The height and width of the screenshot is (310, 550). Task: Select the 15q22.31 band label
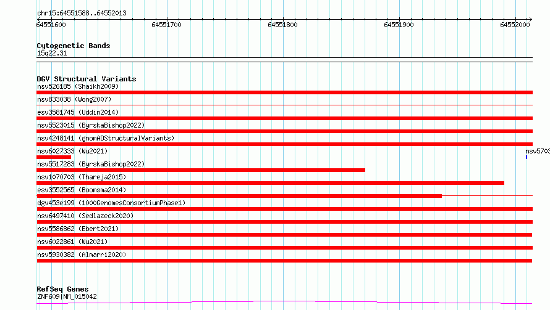click(x=52, y=53)
